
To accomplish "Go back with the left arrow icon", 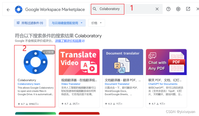I will coord(8,10).
